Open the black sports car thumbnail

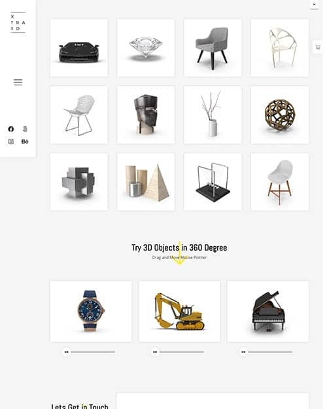(78, 48)
